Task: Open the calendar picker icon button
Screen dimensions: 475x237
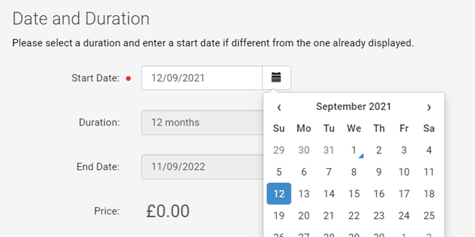Action: 276,78
